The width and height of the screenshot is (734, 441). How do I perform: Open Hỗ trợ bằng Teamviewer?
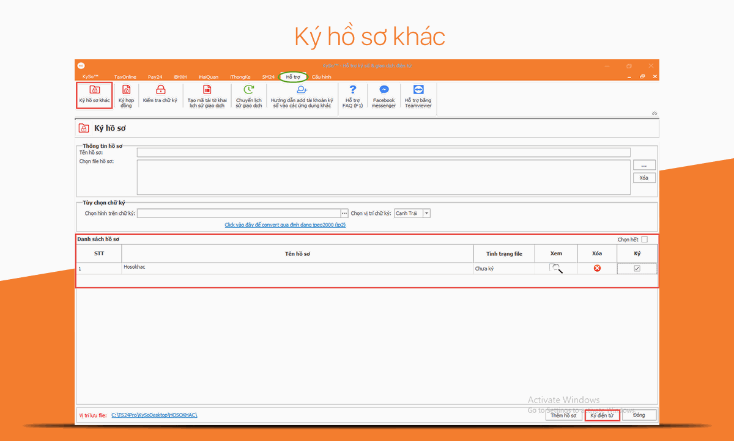[x=418, y=90]
